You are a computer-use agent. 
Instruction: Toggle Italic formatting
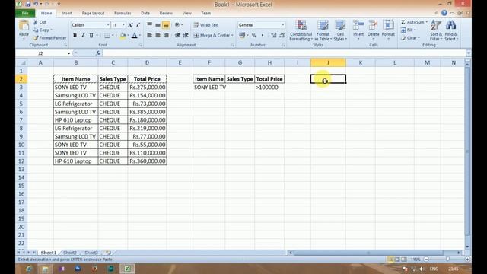pyautogui.click(x=83, y=36)
